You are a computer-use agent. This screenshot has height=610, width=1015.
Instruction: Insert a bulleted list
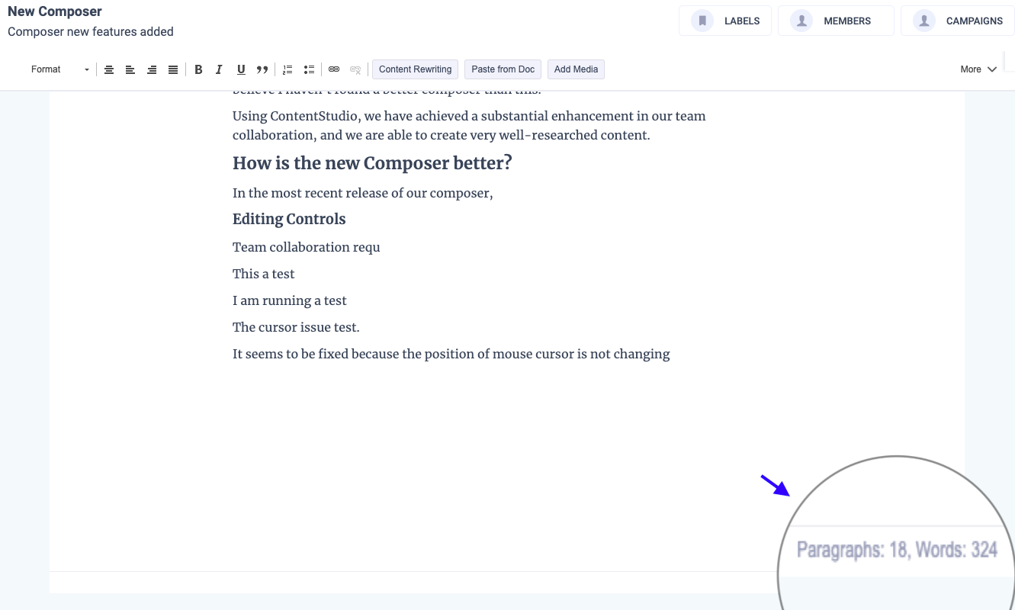pos(309,69)
